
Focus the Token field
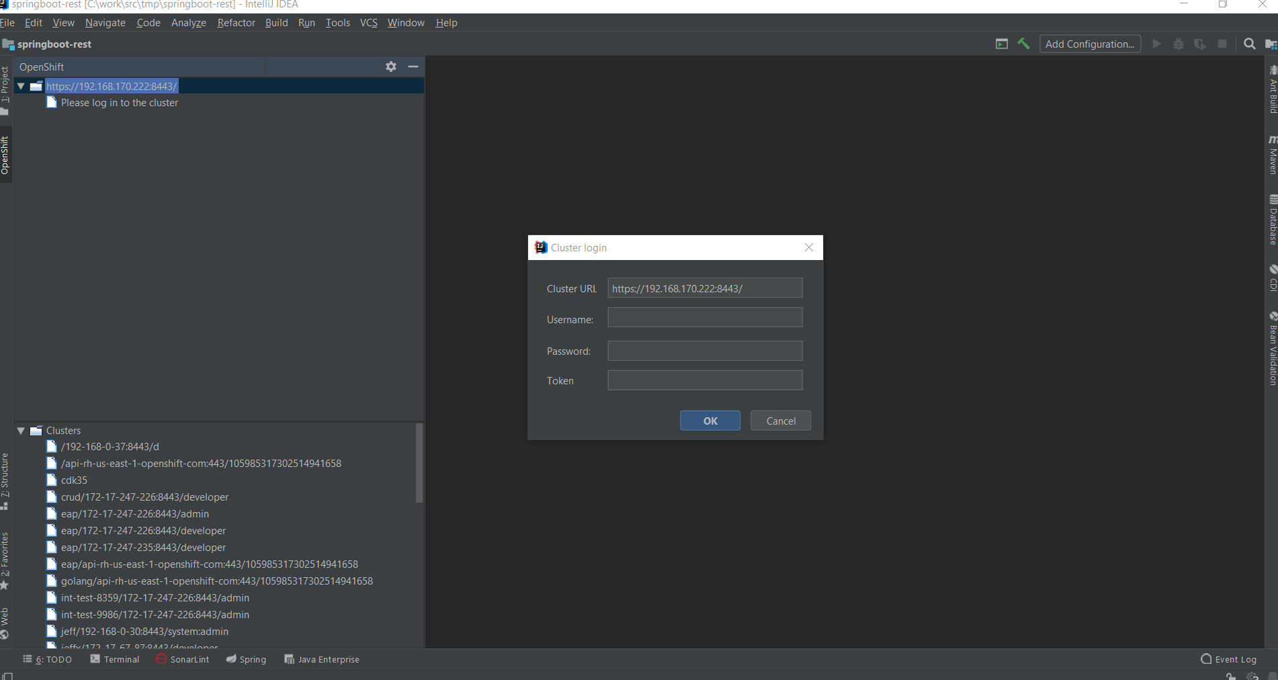[705, 380]
